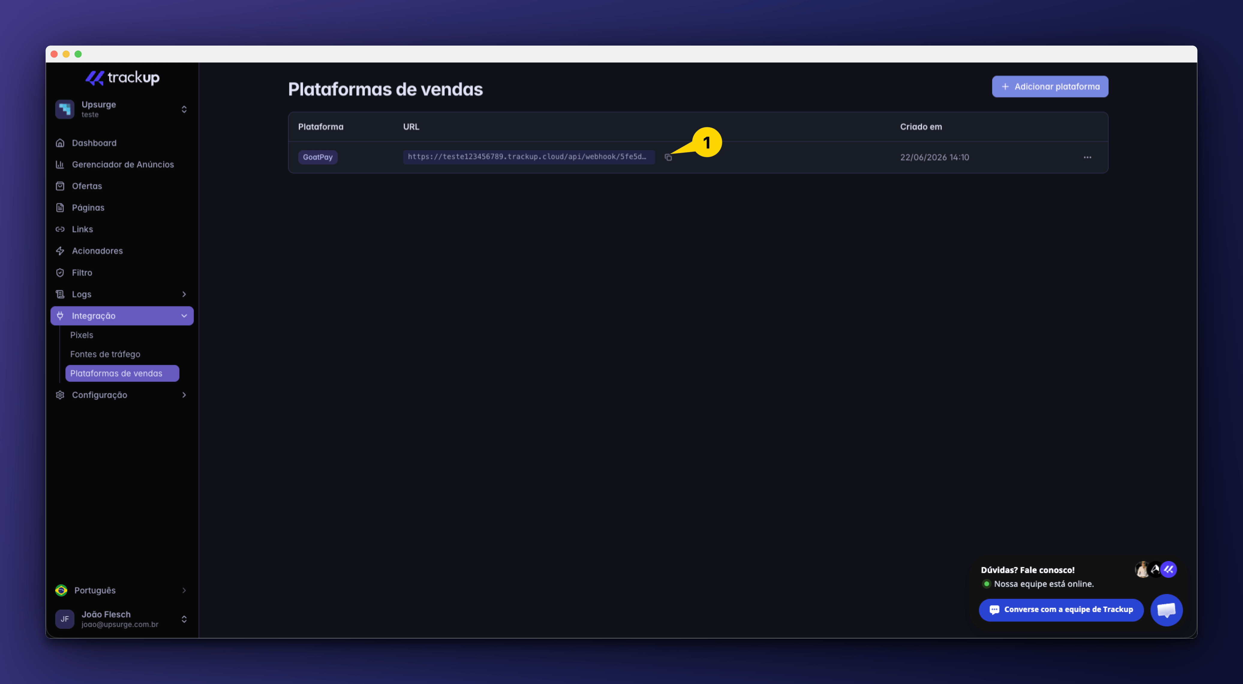Open the GoatPay row more options menu
The width and height of the screenshot is (1243, 684).
coord(1087,157)
